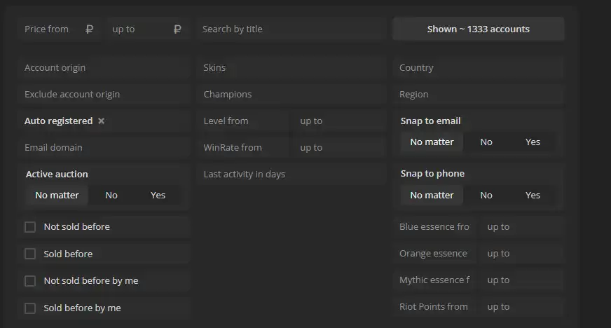
Task: Enable the Sold before checkbox
Action: pos(30,254)
